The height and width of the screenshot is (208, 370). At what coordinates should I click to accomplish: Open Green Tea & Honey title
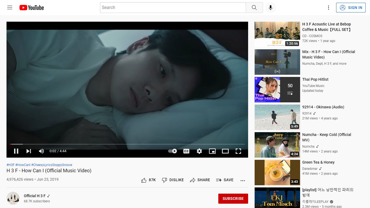coord(318,162)
